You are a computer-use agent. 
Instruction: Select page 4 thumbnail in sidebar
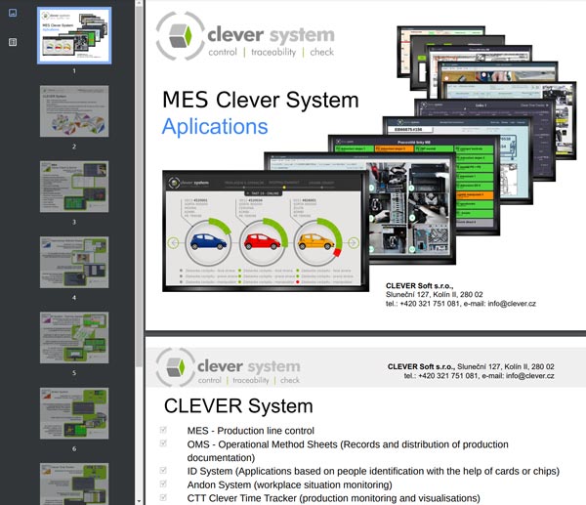click(74, 261)
